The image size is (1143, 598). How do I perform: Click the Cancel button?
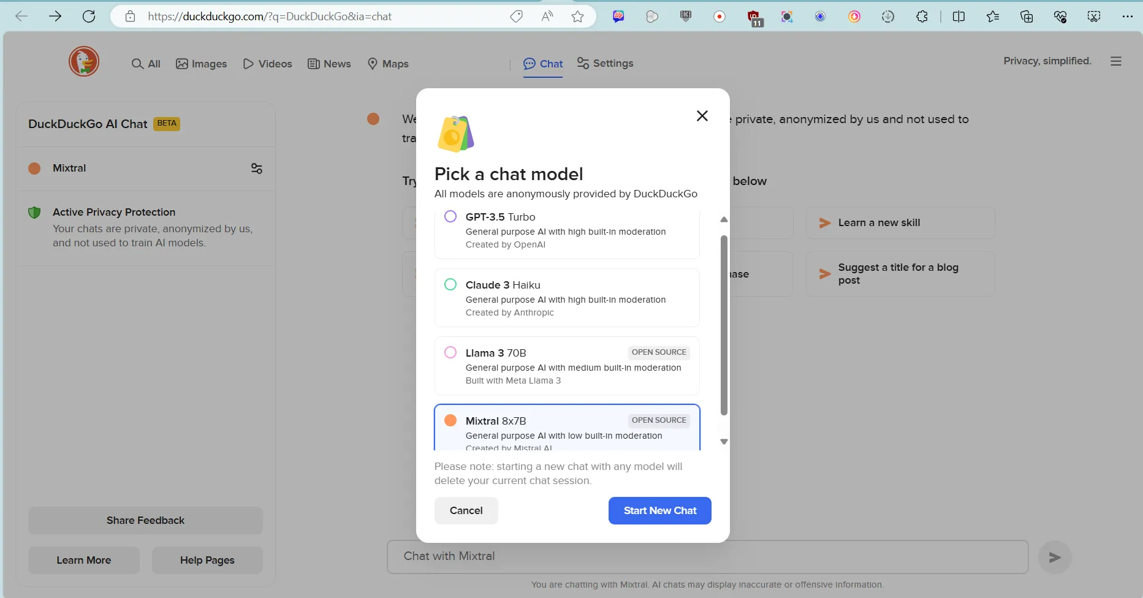[x=466, y=510]
